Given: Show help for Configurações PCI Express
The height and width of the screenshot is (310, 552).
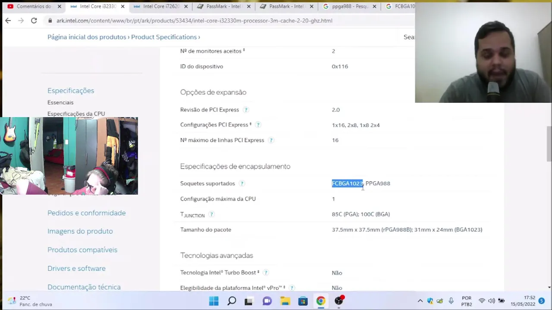Looking at the screenshot, I should coord(258,125).
